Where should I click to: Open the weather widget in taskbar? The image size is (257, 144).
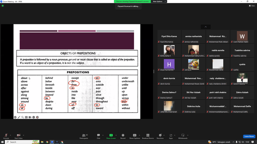pyautogui.click(x=219, y=142)
